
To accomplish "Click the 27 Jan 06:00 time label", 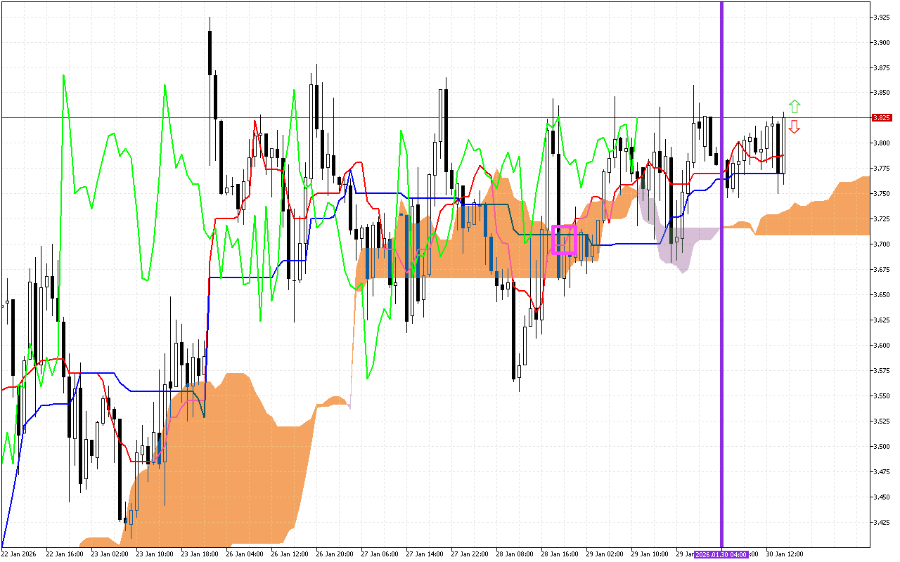I will pyautogui.click(x=380, y=554).
